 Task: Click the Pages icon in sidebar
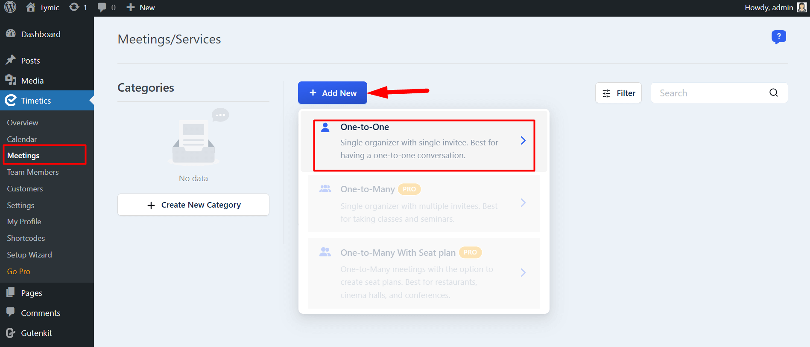click(11, 292)
